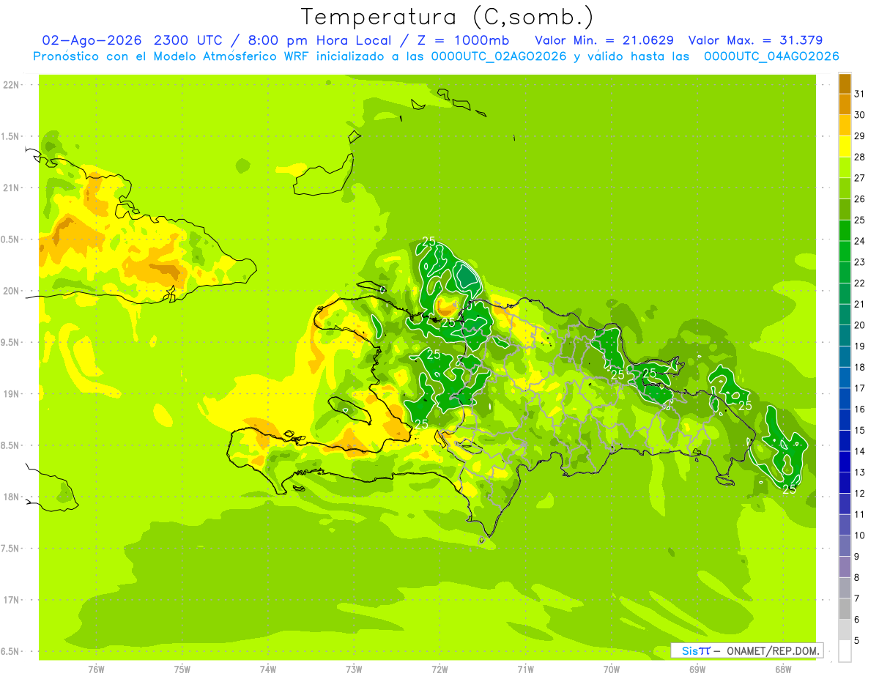Image resolution: width=879 pixels, height=679 pixels.
Task: Click the blue swatch between 16 and 17
Action: (x=845, y=398)
